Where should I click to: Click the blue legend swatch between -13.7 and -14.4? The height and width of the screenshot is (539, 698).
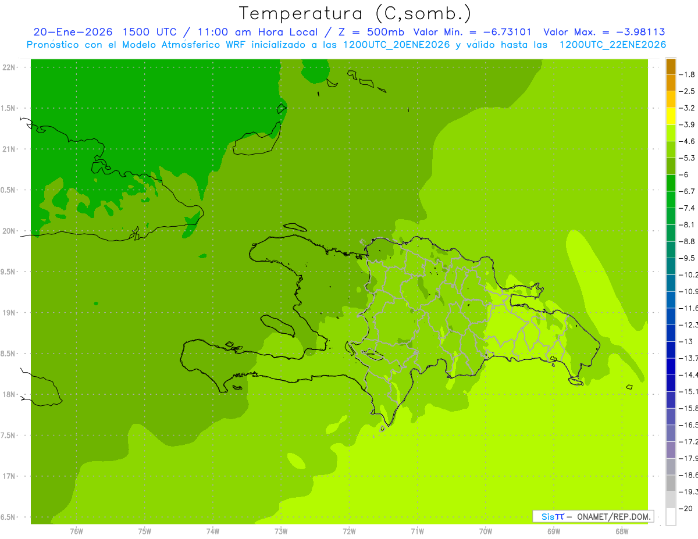[x=671, y=366]
